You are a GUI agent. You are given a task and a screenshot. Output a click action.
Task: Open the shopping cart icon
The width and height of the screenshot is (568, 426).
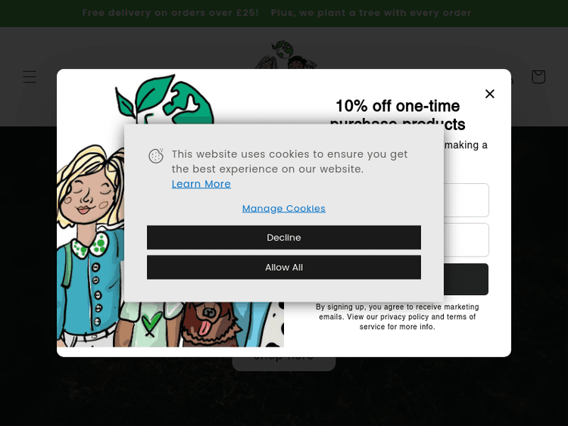(x=538, y=76)
